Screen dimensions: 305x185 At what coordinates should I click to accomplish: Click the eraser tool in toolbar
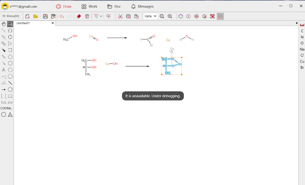(x=79, y=16)
